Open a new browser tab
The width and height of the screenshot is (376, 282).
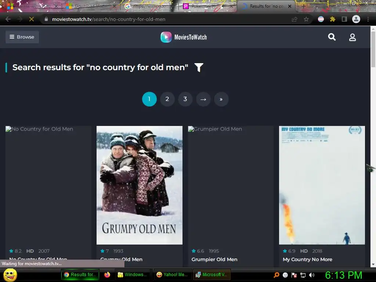[x=303, y=6]
